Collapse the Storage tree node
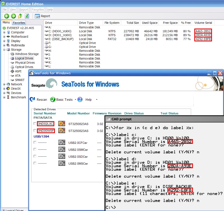Screen dimensions: 224x211 [4, 50]
